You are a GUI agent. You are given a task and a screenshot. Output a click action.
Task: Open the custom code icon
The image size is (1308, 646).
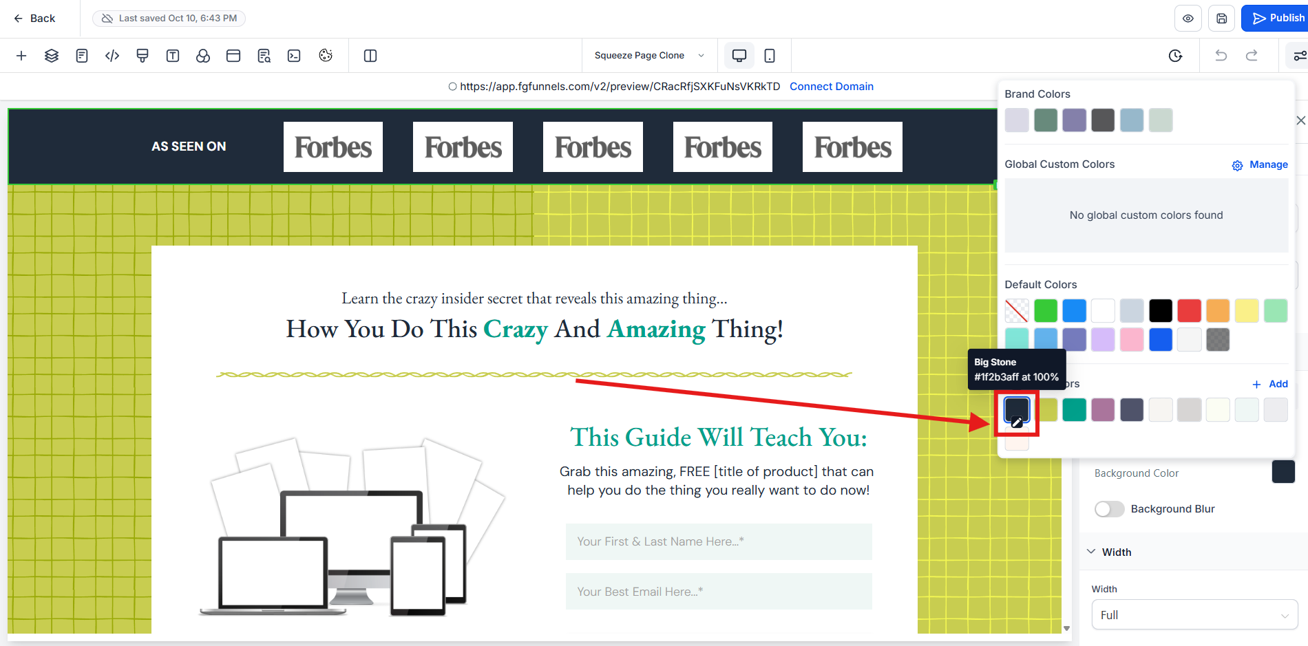click(112, 56)
